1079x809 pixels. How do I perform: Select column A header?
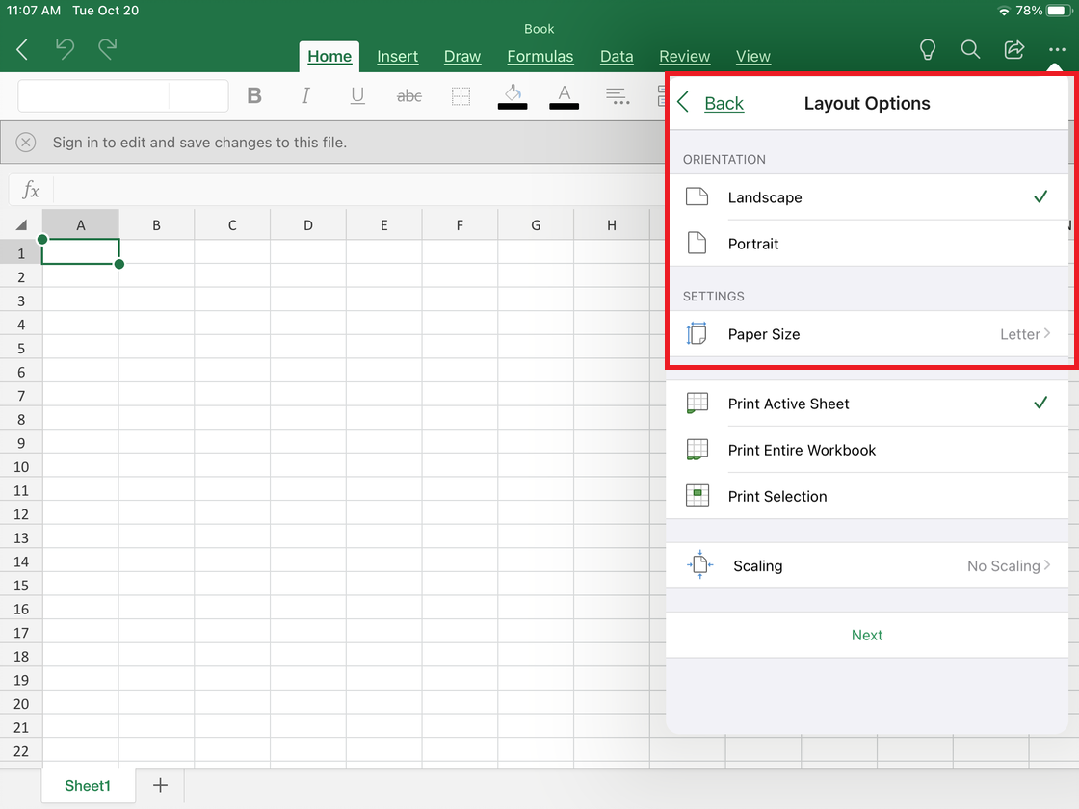point(81,225)
